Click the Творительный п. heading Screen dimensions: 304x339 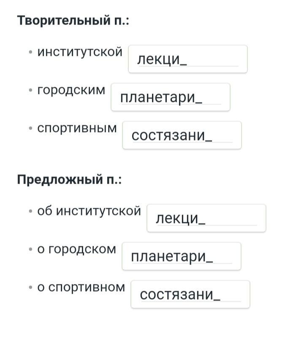(73, 21)
